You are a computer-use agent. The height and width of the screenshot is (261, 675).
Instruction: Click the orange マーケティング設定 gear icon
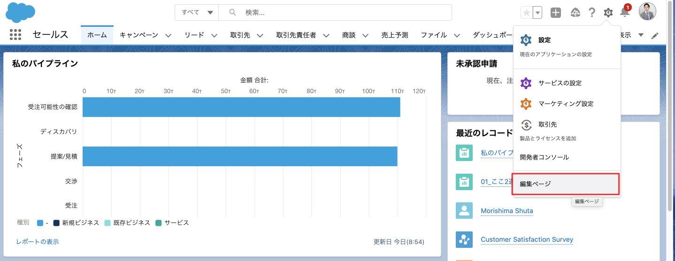pos(526,104)
